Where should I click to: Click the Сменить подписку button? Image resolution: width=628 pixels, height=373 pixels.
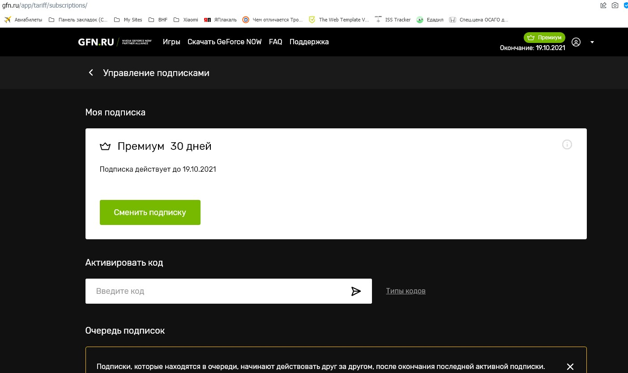[150, 212]
